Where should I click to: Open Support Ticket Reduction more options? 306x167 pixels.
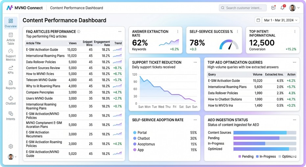coord(195,62)
